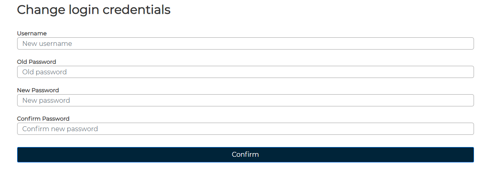Viewport: 485px width, 173px height.
Task: Click the 'New Password' field label
Action: click(38, 90)
